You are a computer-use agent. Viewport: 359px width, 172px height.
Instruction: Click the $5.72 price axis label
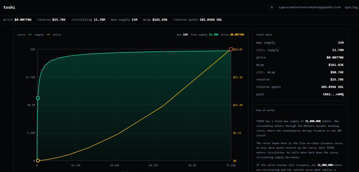[237, 133]
